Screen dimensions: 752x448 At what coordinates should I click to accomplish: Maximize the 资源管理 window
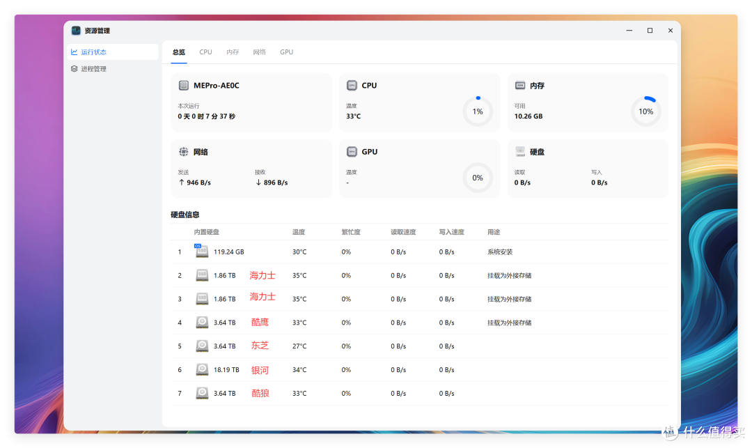click(x=650, y=30)
